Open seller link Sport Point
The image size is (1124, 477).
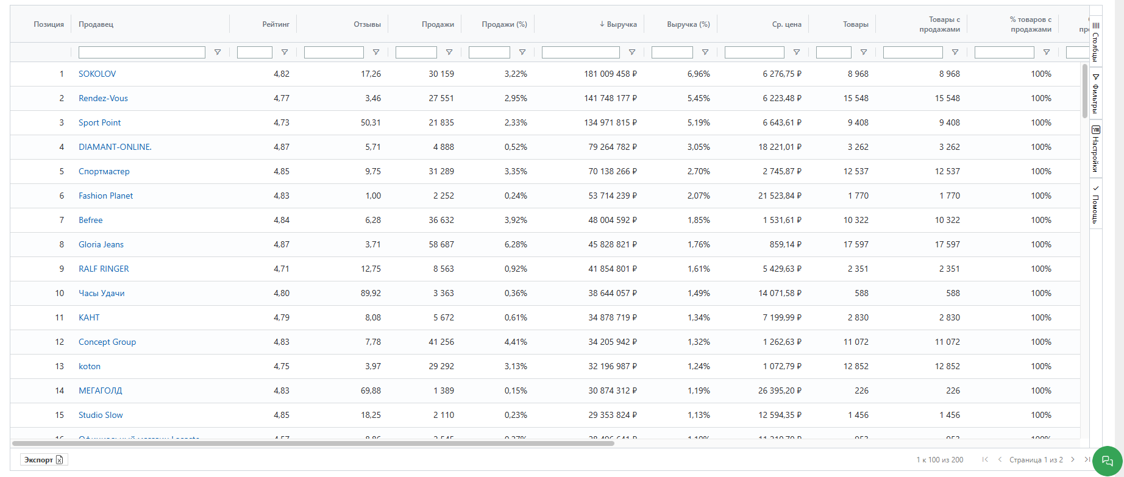[x=99, y=122]
